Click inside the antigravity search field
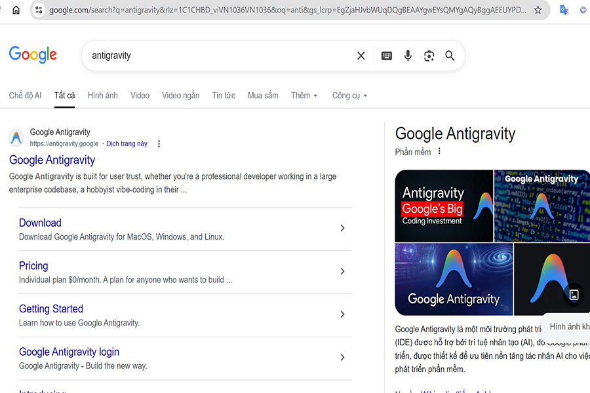This screenshot has width=590, height=393. pos(216,56)
